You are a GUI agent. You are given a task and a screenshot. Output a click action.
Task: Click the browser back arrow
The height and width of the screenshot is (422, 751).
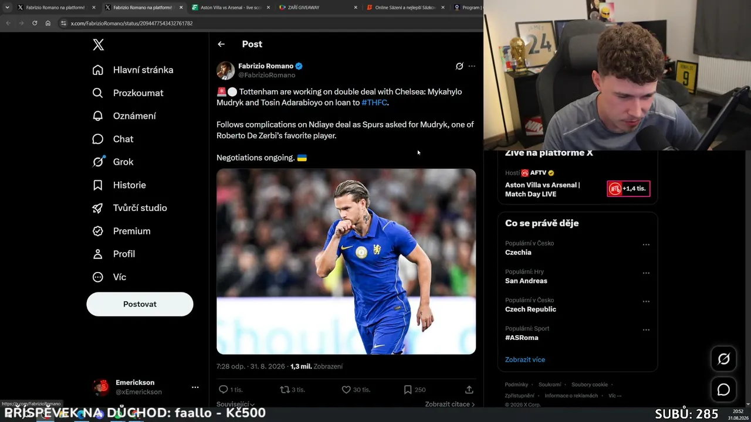pos(8,23)
